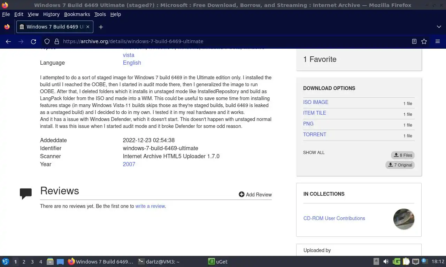Click the 'Uploaded by' heading
The height and width of the screenshot is (267, 446).
[317, 250]
